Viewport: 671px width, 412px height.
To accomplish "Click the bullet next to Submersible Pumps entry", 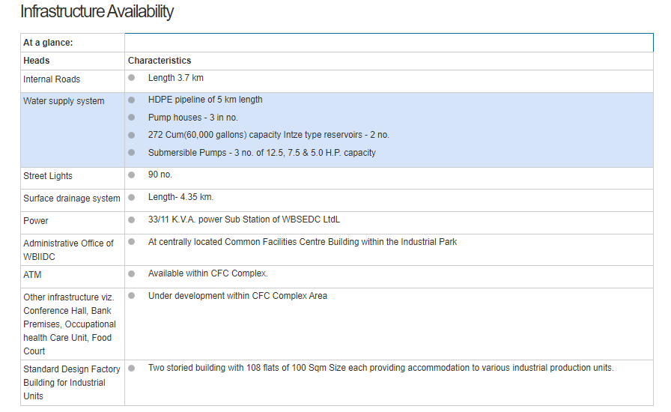I will click(132, 153).
